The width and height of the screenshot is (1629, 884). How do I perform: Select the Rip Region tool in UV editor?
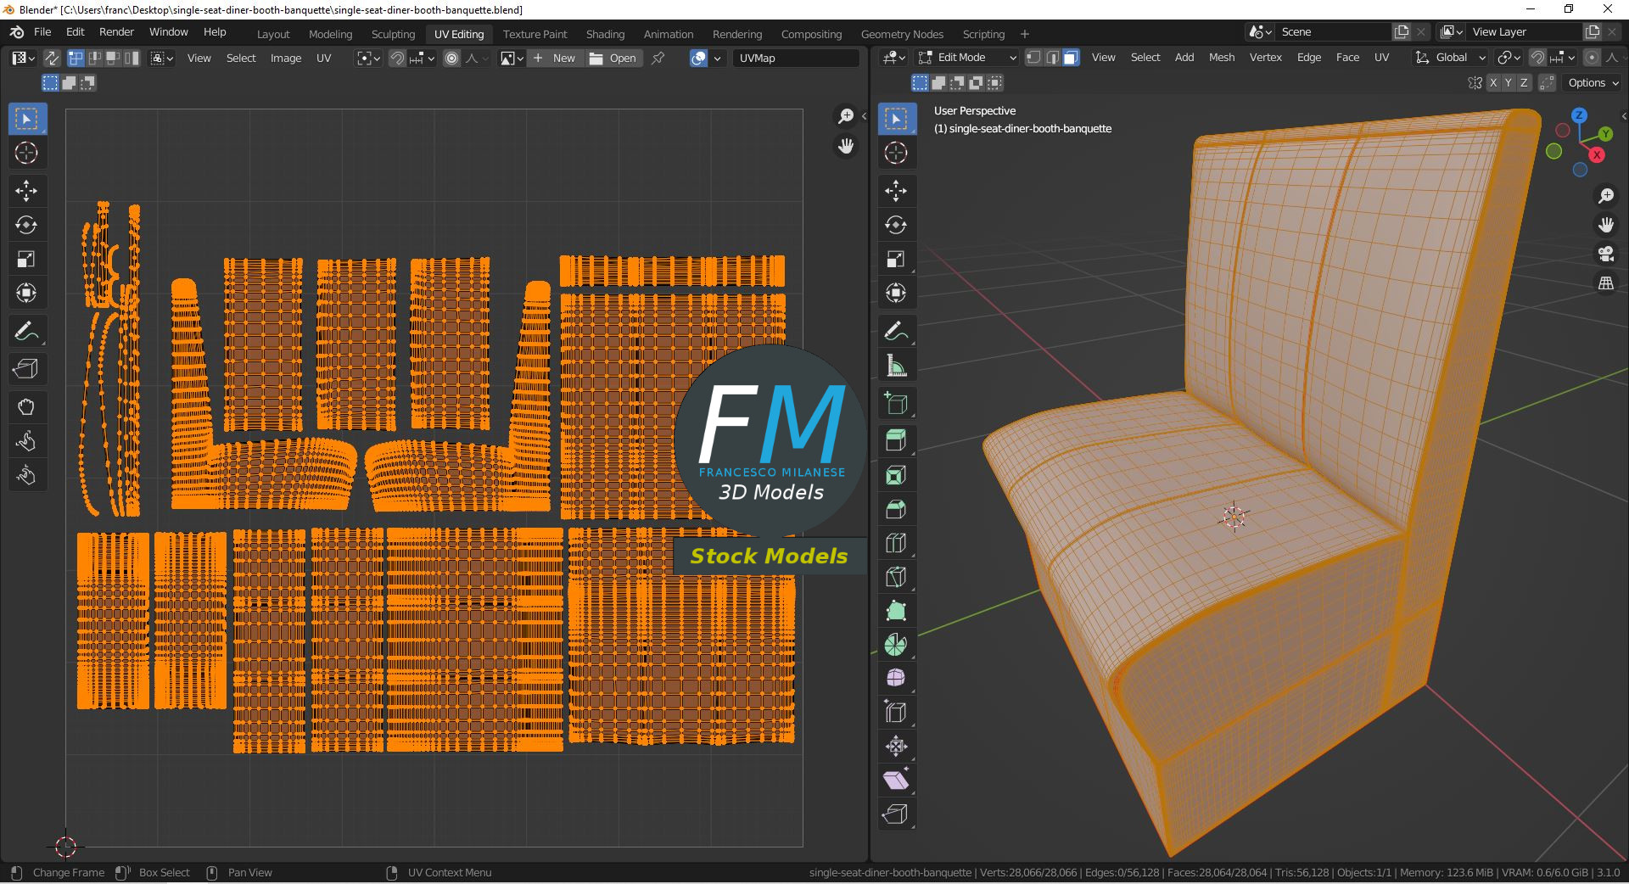point(26,368)
